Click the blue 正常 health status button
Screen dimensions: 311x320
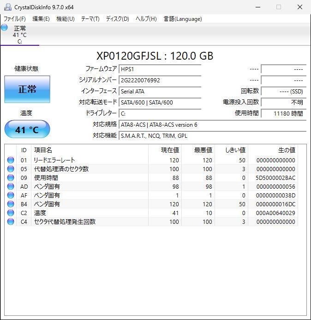tap(27, 89)
